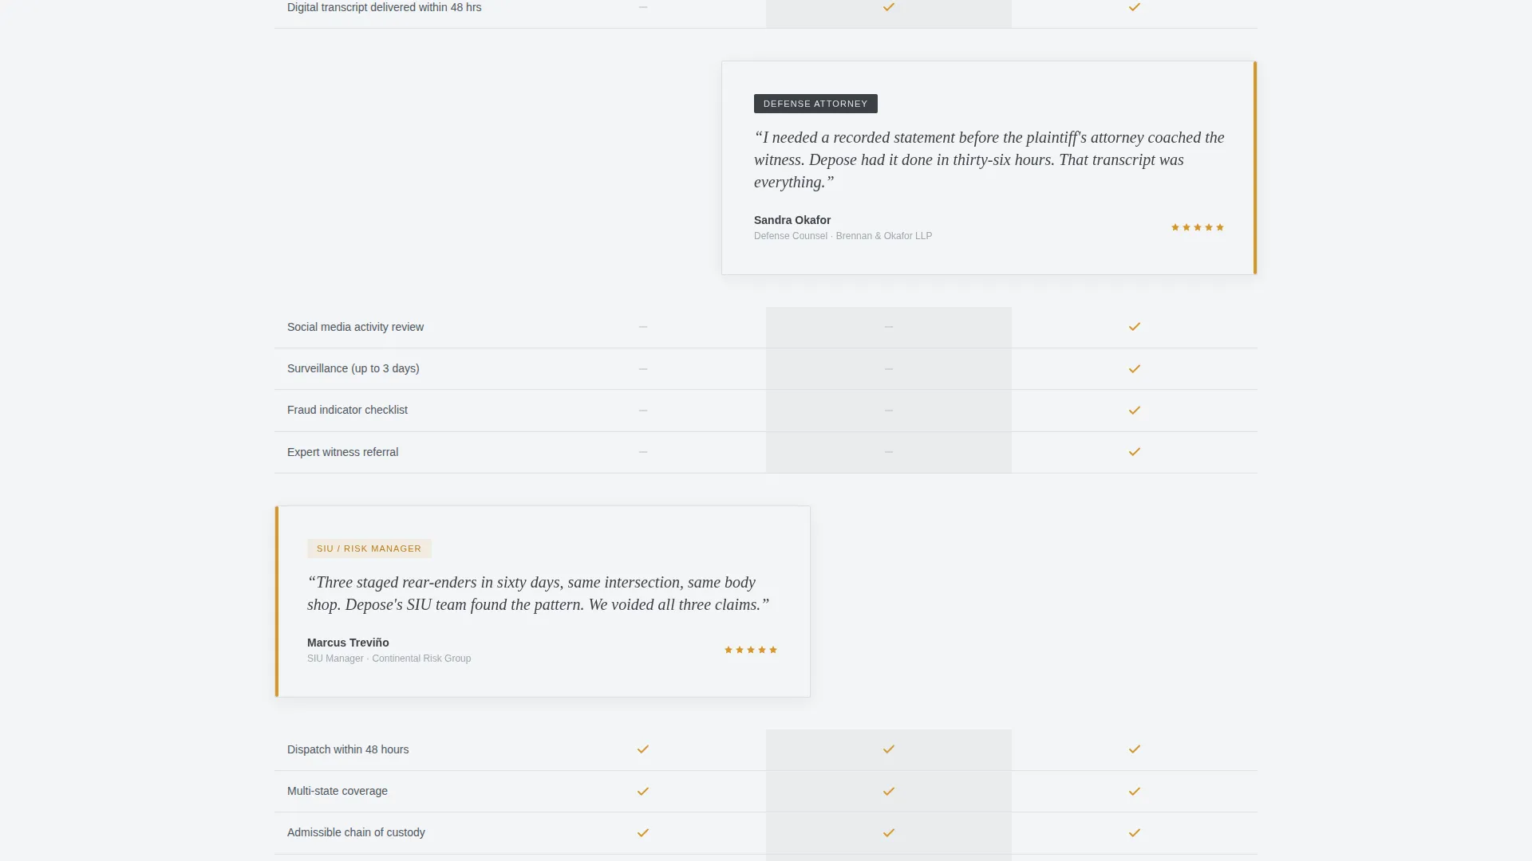1532x861 pixels.
Task: Click 'Digital transcript delivered within 48 hrs' label
Action: pos(384,7)
